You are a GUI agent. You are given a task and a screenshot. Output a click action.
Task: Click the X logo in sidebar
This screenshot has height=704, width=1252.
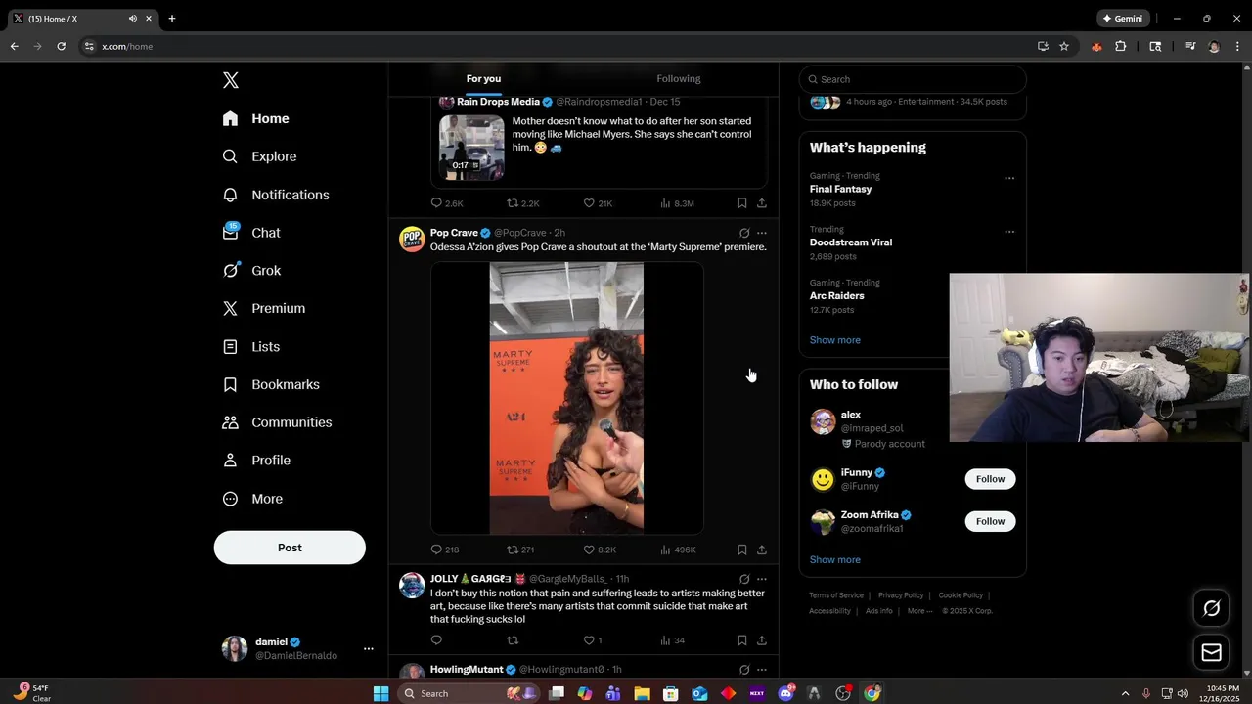click(231, 81)
